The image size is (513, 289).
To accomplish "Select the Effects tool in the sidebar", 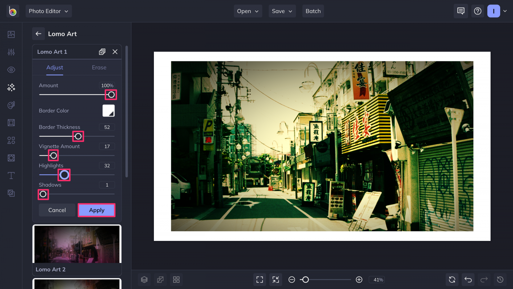I will point(11,87).
